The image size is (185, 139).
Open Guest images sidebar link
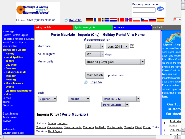pos(10,113)
